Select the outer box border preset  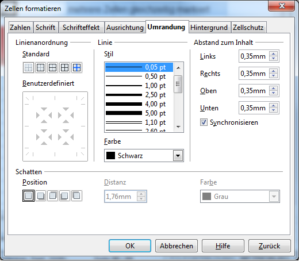click(40, 68)
